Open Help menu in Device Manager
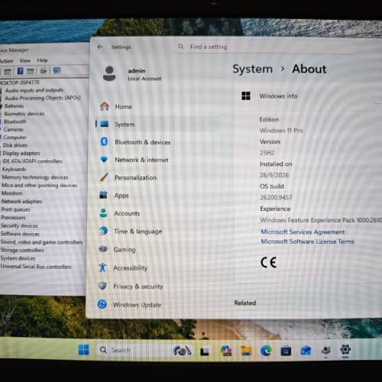 (x=42, y=60)
